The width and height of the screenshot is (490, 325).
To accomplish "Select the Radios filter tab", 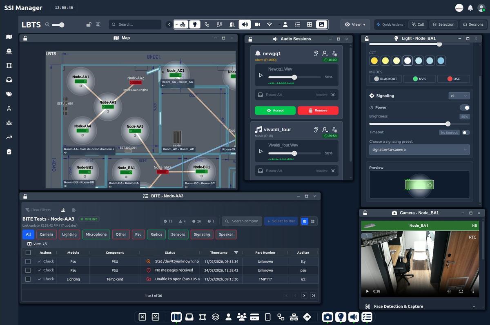I will pyautogui.click(x=156, y=234).
